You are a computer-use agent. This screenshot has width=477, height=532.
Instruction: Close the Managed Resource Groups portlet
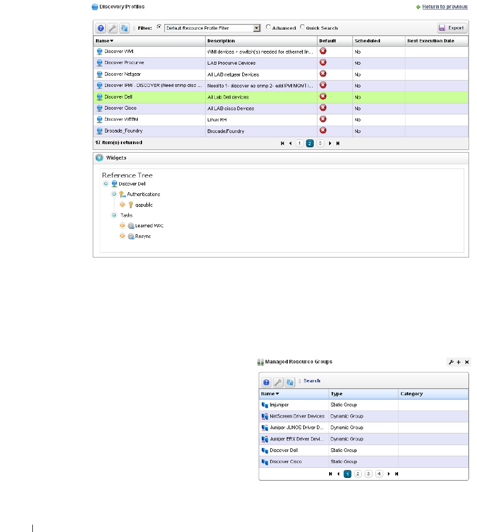[x=467, y=362]
